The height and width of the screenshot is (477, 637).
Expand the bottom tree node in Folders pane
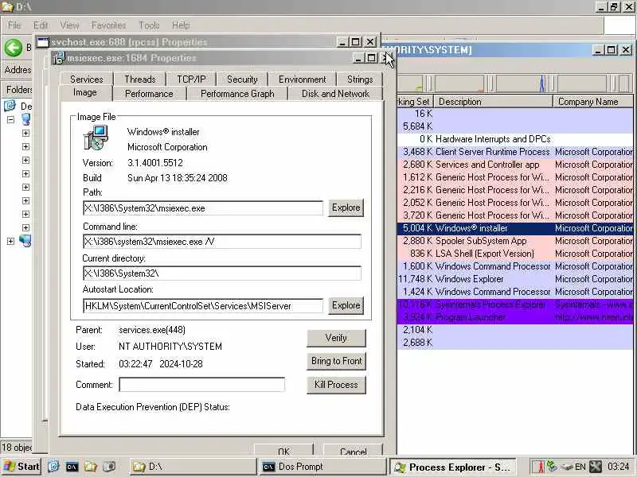click(10, 241)
